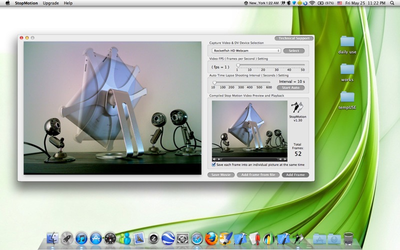This screenshot has height=250, width=400.
Task: Step forward one frame in preview
Action: (x=285, y=159)
